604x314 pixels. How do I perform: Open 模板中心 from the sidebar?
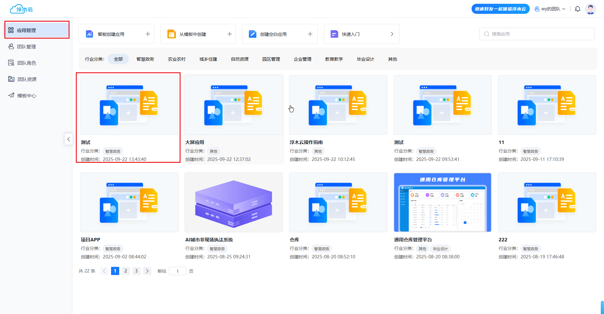(26, 96)
